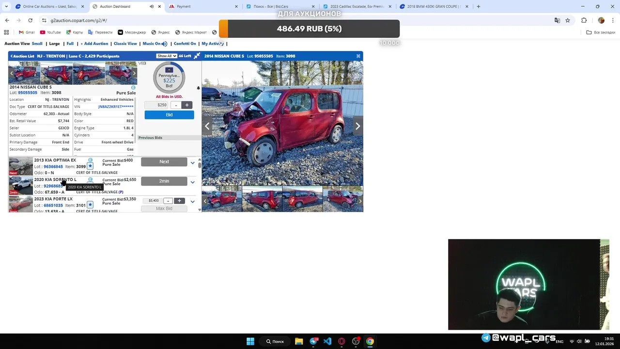
Task: Switch to the Payment tab
Action: tap(203, 6)
